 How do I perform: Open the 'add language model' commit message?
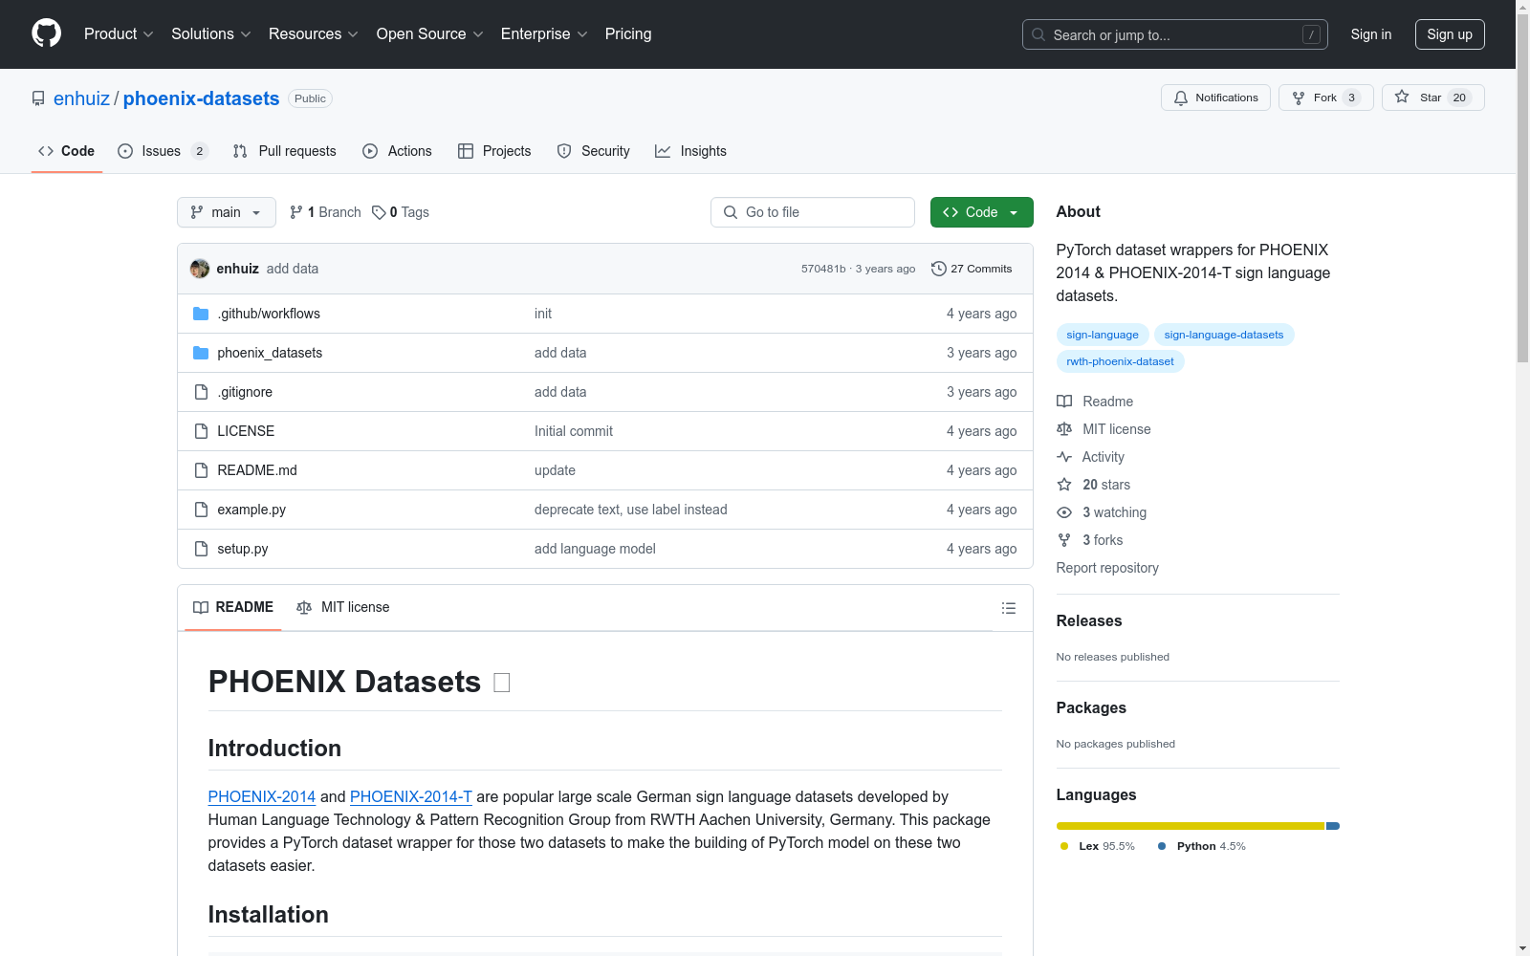coord(595,549)
